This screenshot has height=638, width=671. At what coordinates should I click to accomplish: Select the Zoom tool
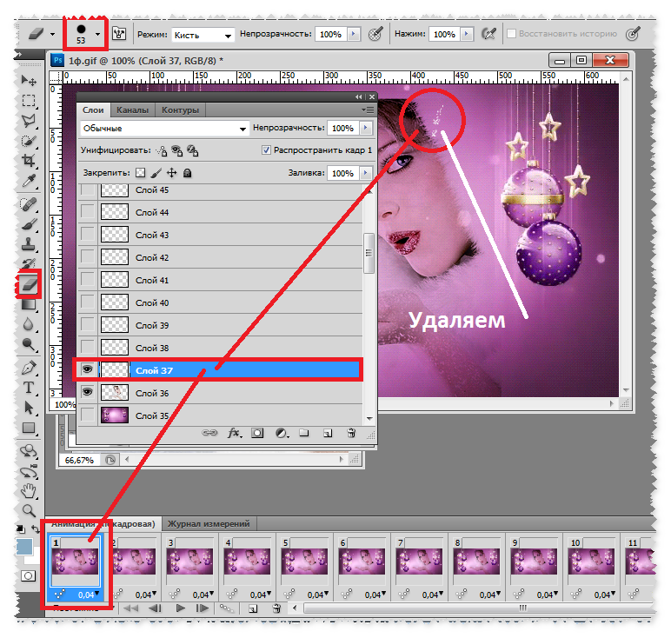tap(29, 510)
